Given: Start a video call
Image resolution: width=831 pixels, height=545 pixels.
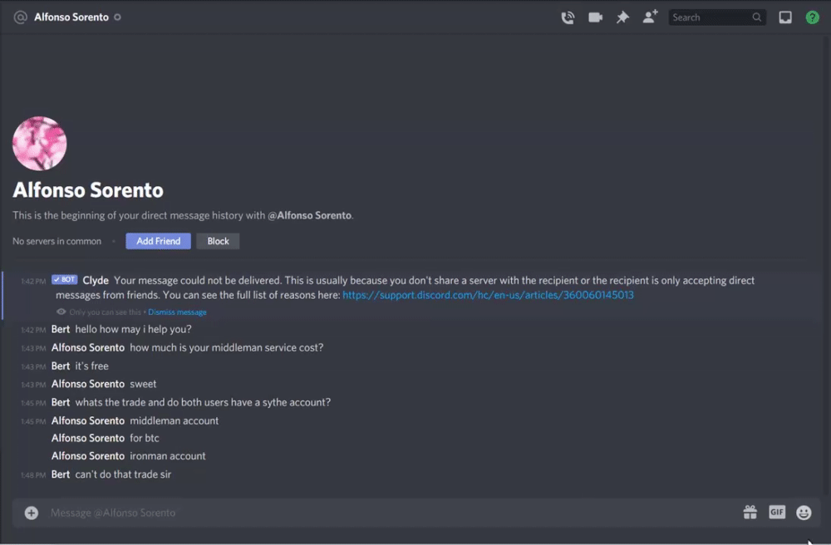Looking at the screenshot, I should [595, 17].
